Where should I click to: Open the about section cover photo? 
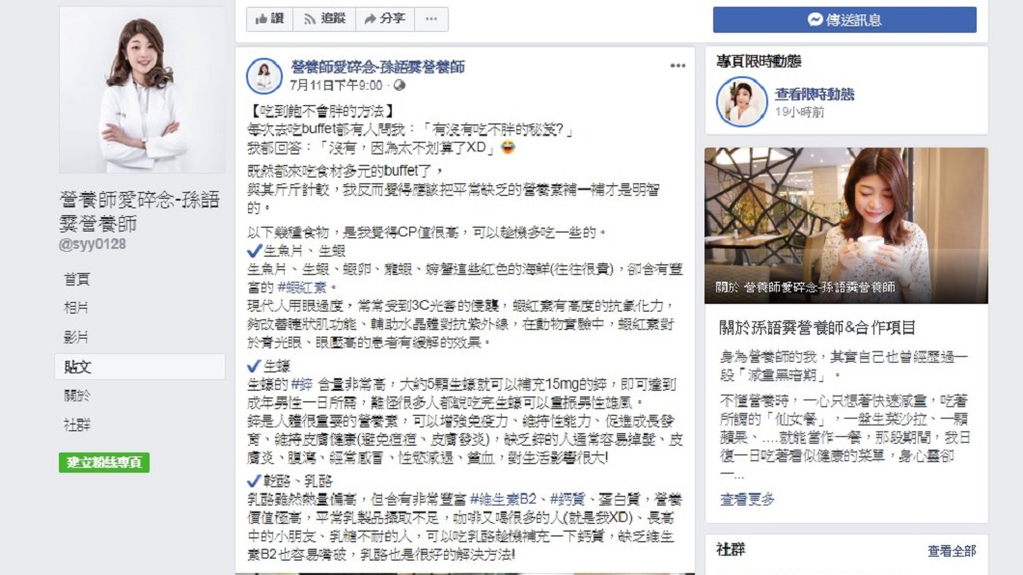click(846, 226)
